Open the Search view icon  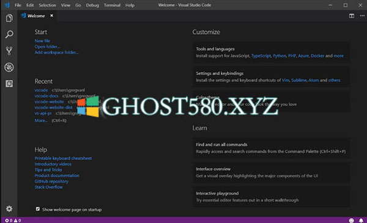[9, 34]
